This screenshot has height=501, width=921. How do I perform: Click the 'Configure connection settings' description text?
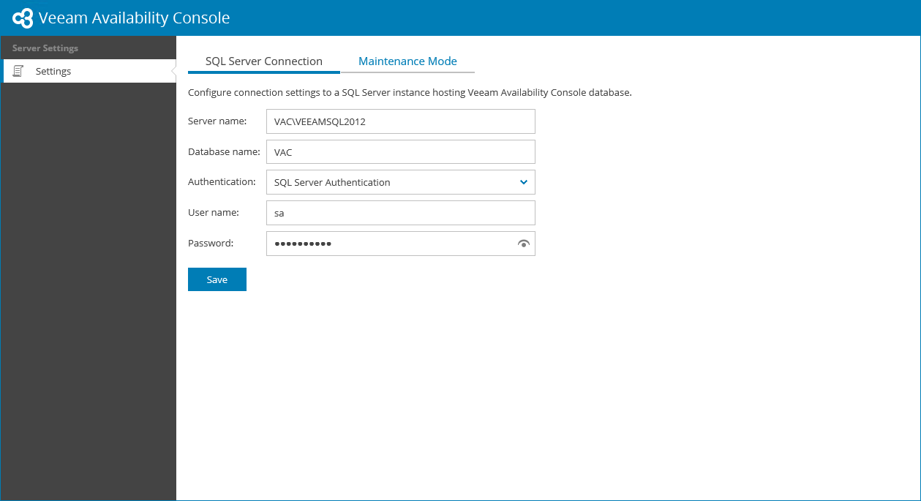pyautogui.click(x=410, y=93)
